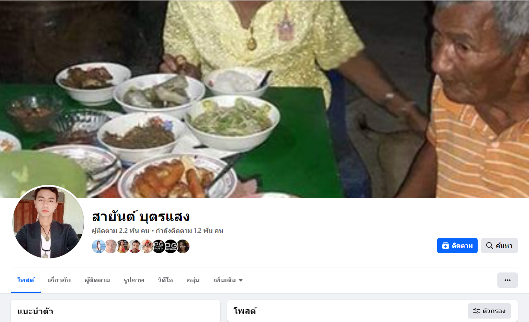The width and height of the screenshot is (529, 322).
Task: Open the วิดีโอ tab
Action: coord(165,280)
